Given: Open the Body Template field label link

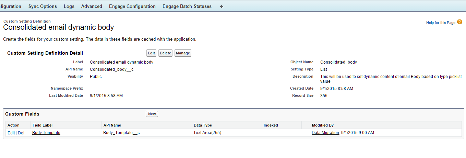Looking at the screenshot, I should 46,133.
